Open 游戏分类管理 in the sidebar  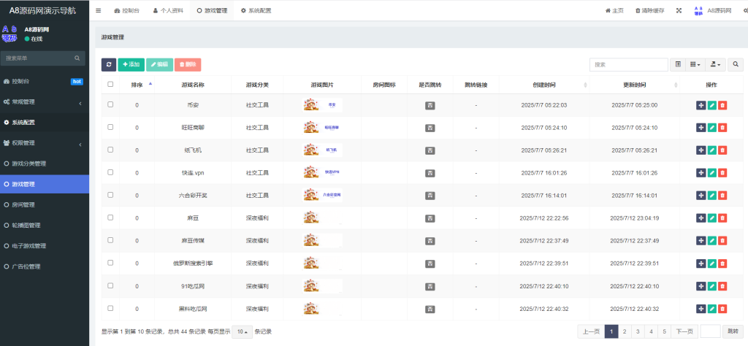pyautogui.click(x=45, y=164)
